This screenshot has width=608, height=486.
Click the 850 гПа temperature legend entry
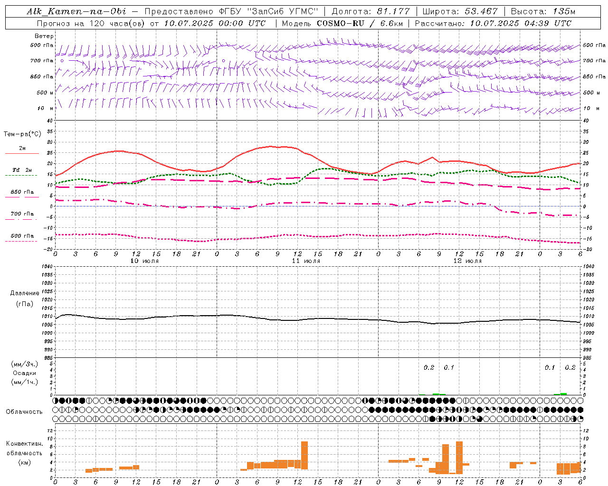click(x=22, y=192)
